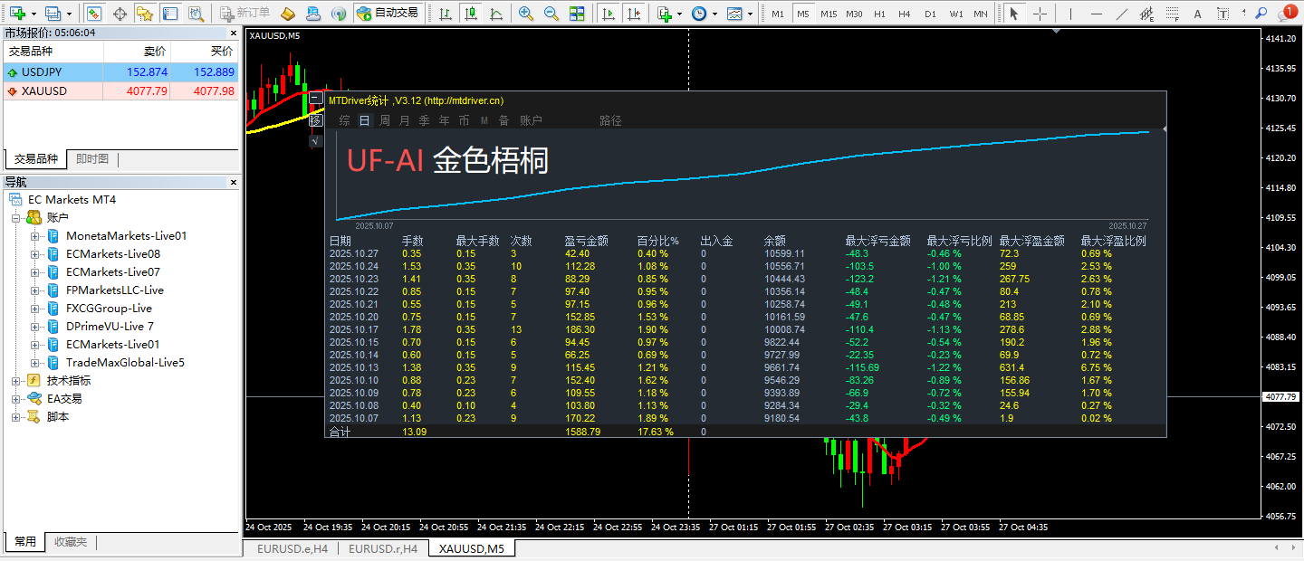
Task: Open the 收藏夹 tab in Navigator
Action: 71,542
